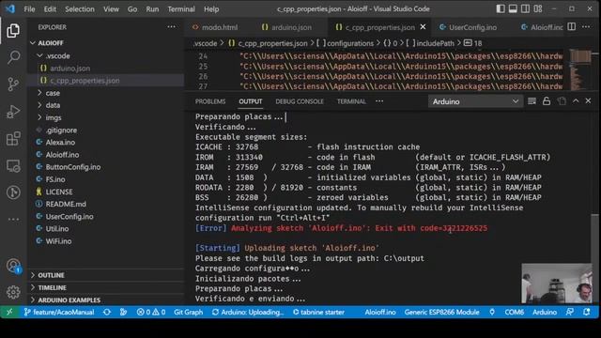Open Explorer views and more actions menu
This screenshot has height=338, width=601.
point(171,27)
